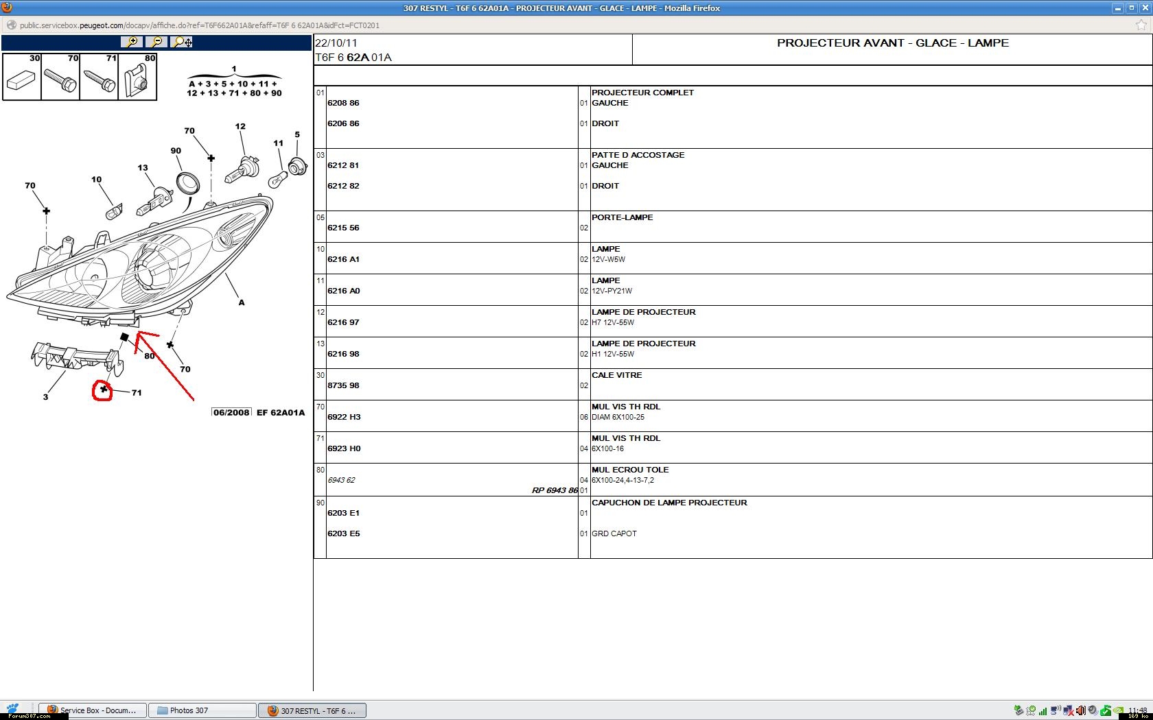
Task: Click the Firefox icon in the title bar
Action: [7, 8]
